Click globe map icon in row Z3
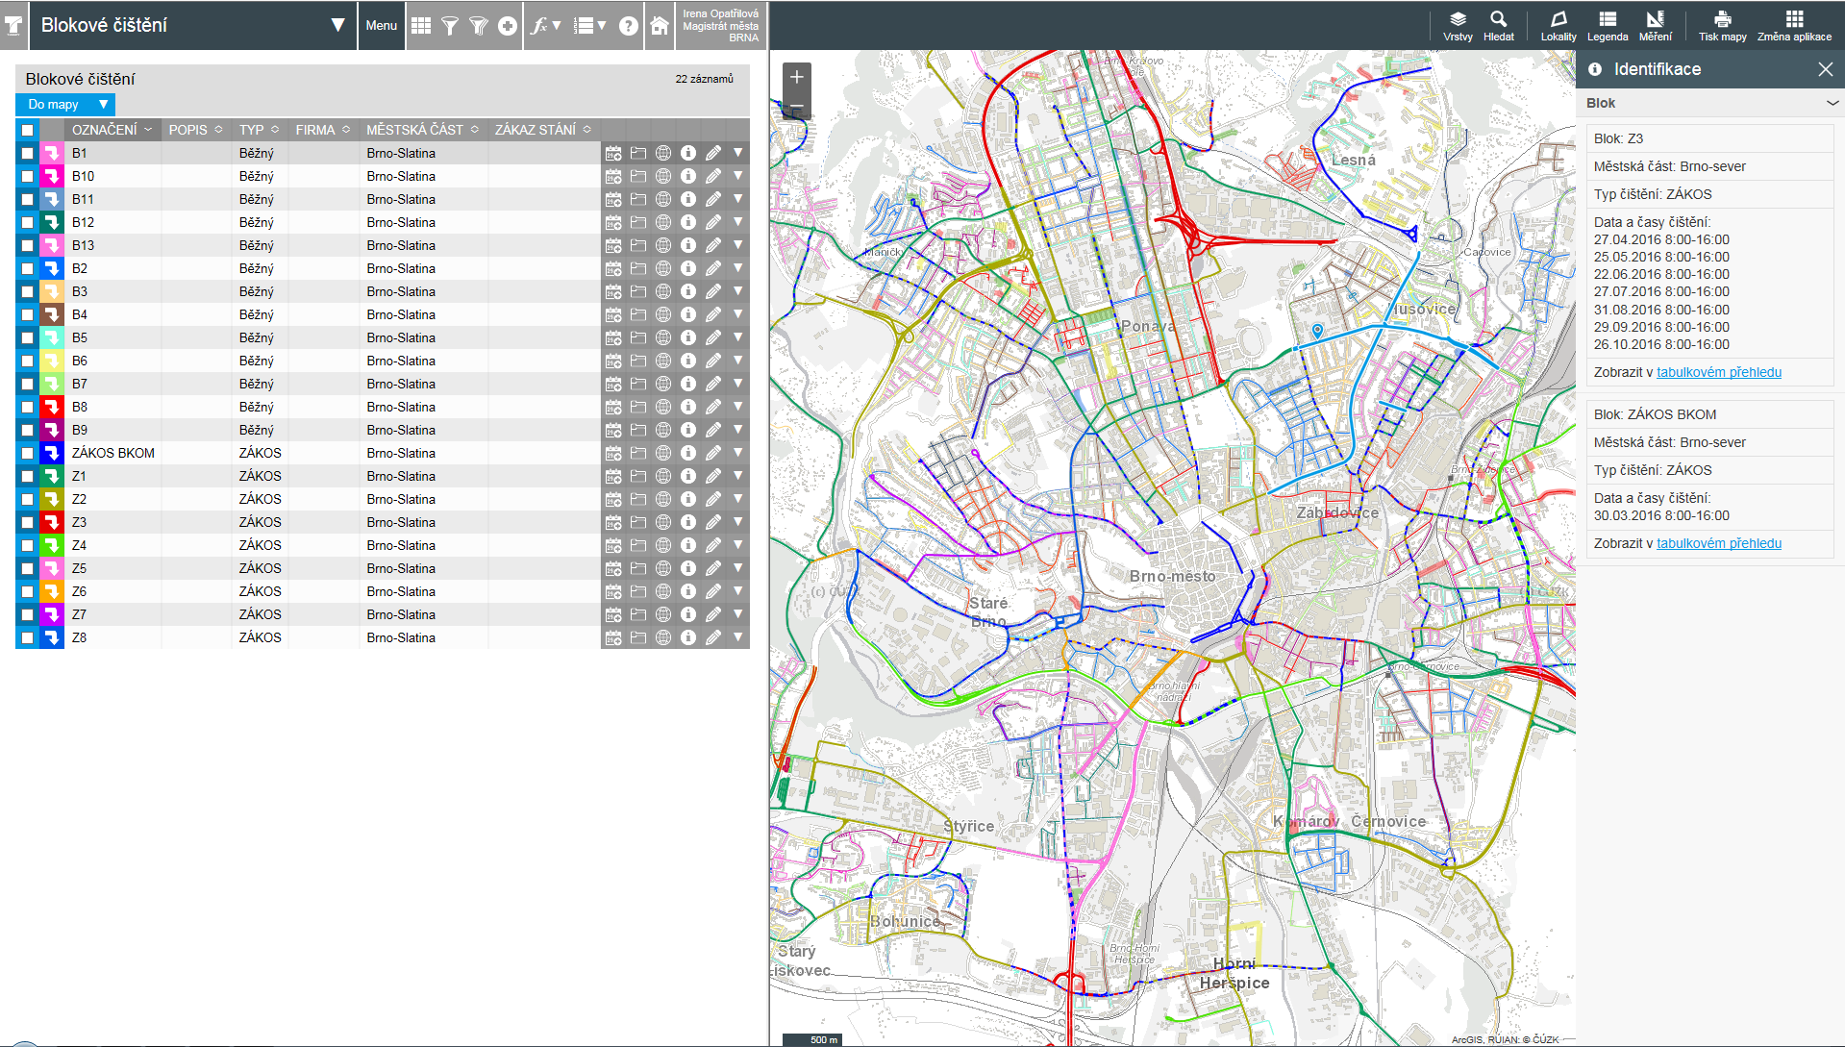 [x=663, y=522]
